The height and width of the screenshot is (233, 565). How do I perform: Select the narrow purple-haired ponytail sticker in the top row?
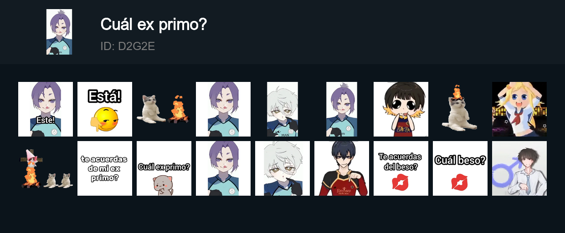click(342, 109)
